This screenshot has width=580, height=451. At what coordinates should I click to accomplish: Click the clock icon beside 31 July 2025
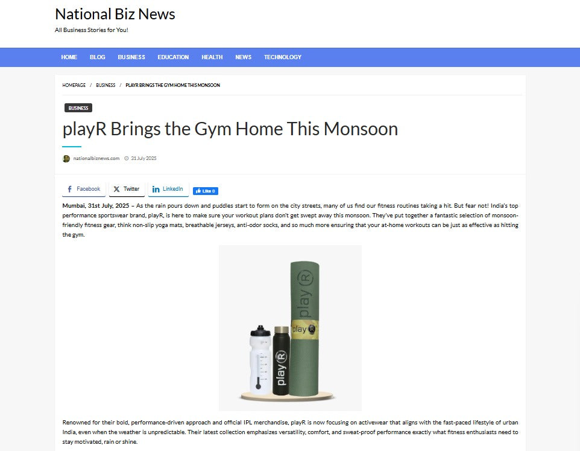(x=127, y=158)
